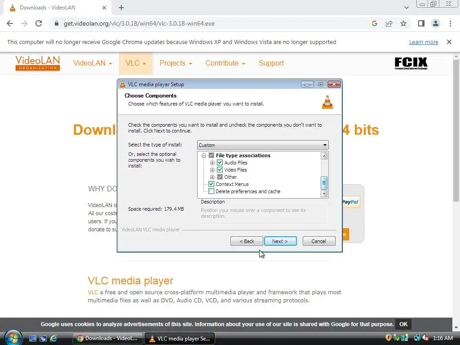Click the orange VLC link in description
Screen dimensions: 460x345
point(93,292)
